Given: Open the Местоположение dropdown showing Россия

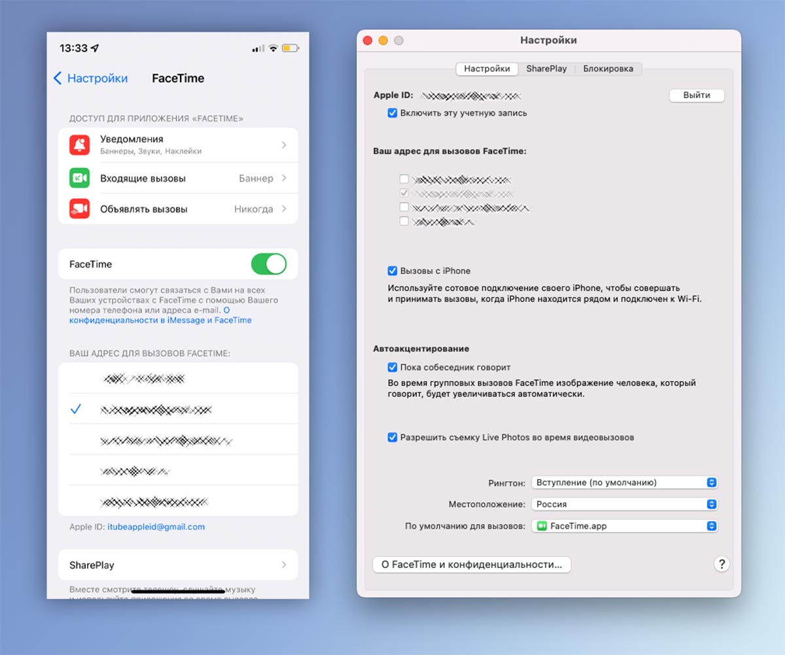Looking at the screenshot, I should pyautogui.click(x=625, y=504).
